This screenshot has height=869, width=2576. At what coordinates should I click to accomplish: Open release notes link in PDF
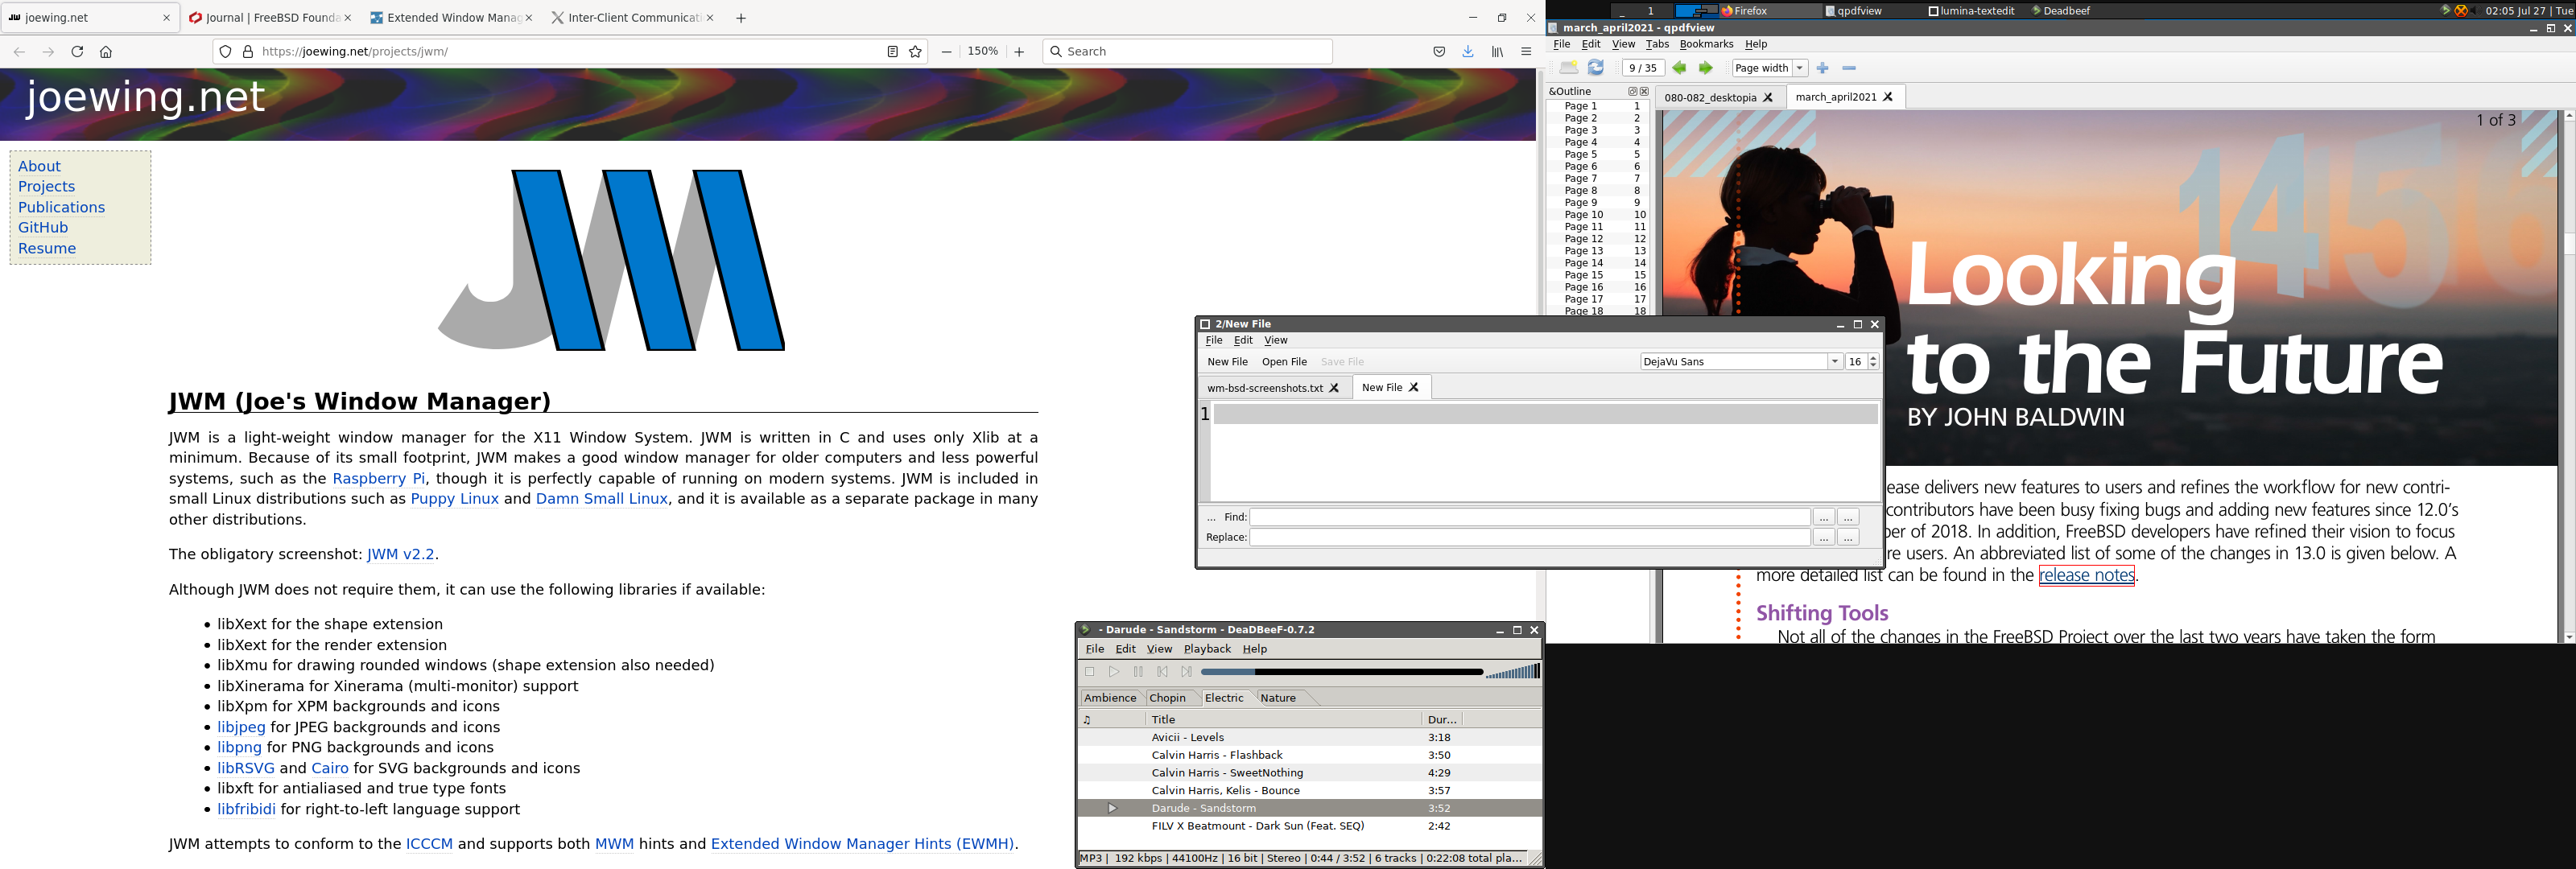(2086, 576)
